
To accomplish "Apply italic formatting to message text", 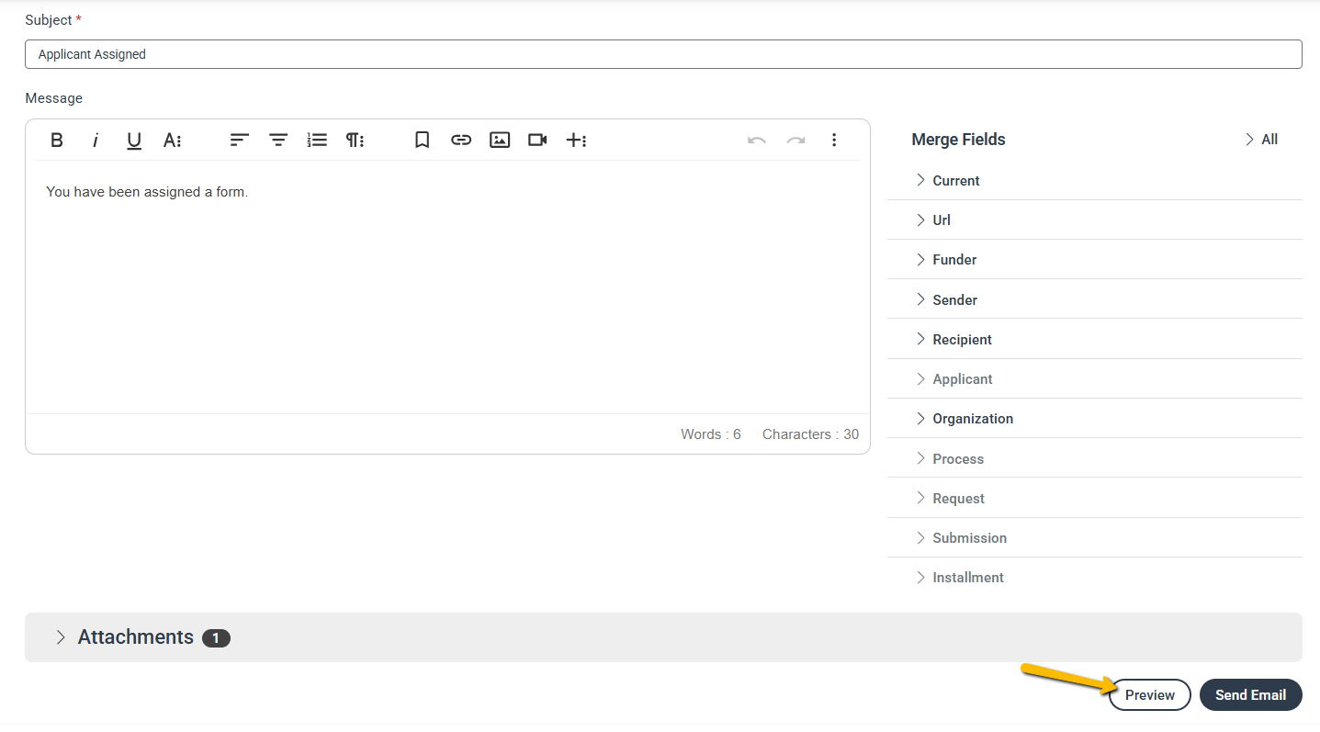I will tap(95, 140).
